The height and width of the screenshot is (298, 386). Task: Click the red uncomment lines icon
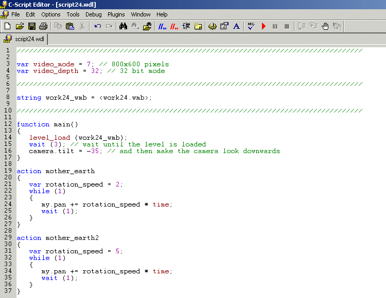tap(174, 26)
